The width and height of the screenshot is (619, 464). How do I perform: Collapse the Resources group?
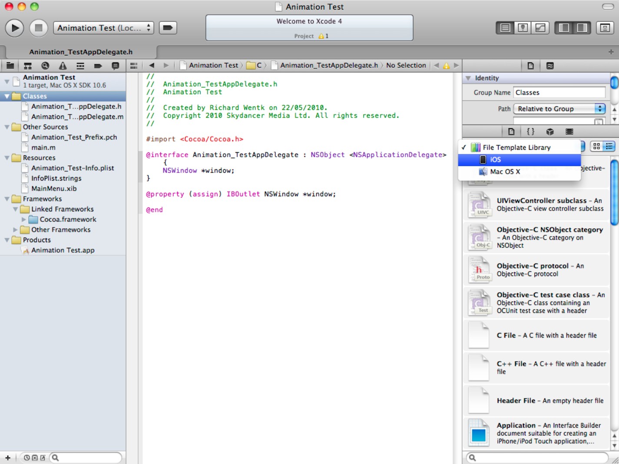click(7, 158)
